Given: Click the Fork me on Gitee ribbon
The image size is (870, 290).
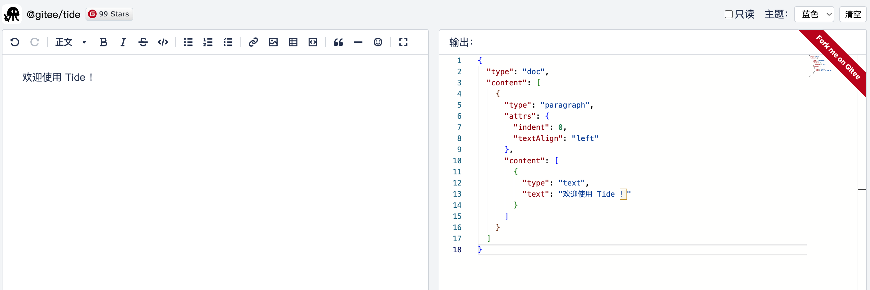Looking at the screenshot, I should [838, 58].
